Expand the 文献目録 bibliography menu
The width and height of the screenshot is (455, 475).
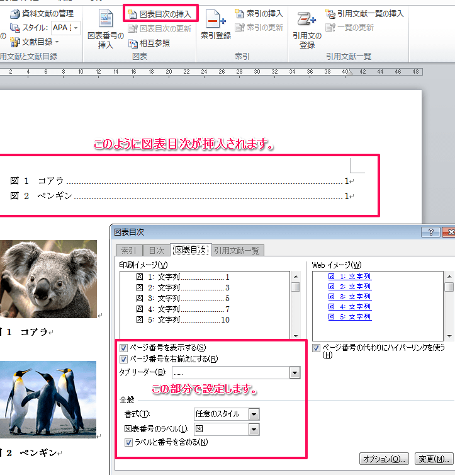coord(34,42)
